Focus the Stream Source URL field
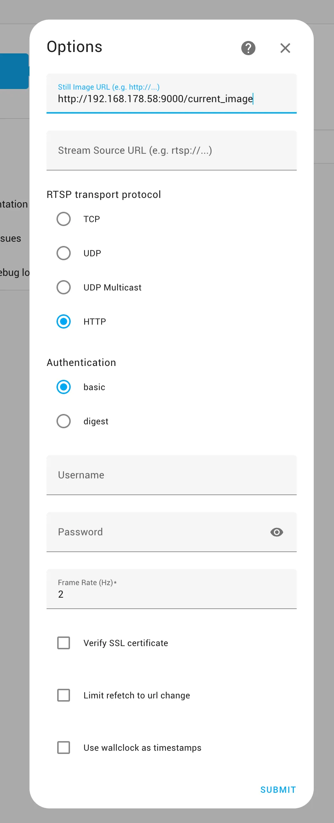The height and width of the screenshot is (823, 334). [172, 151]
